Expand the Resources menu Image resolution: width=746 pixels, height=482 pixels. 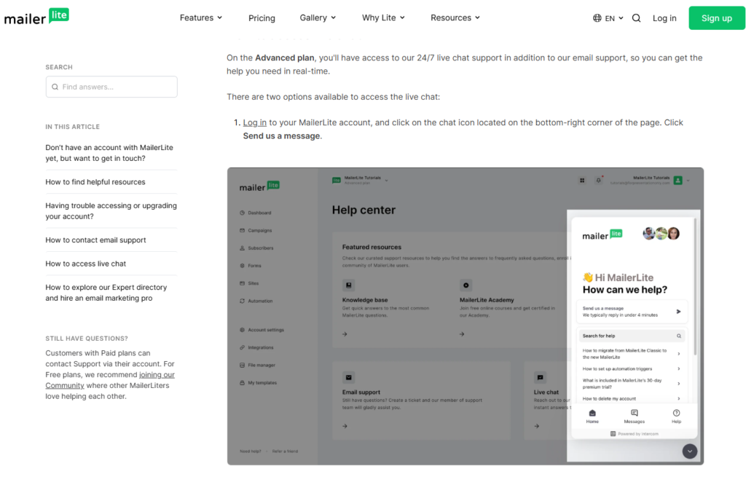(x=455, y=17)
